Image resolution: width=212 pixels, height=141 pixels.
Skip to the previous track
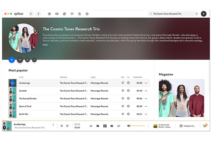(97, 126)
